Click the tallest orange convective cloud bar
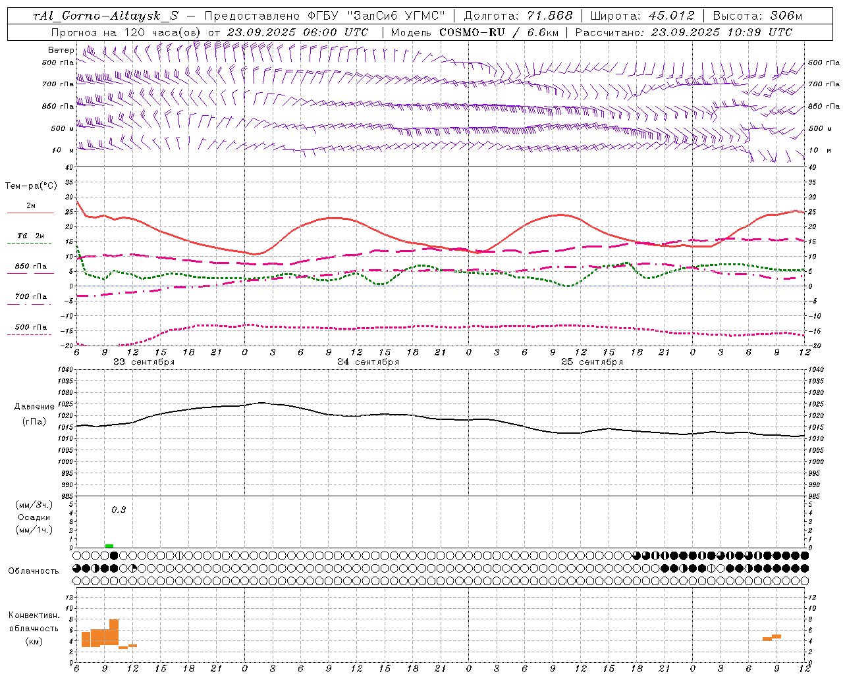 pos(114,632)
